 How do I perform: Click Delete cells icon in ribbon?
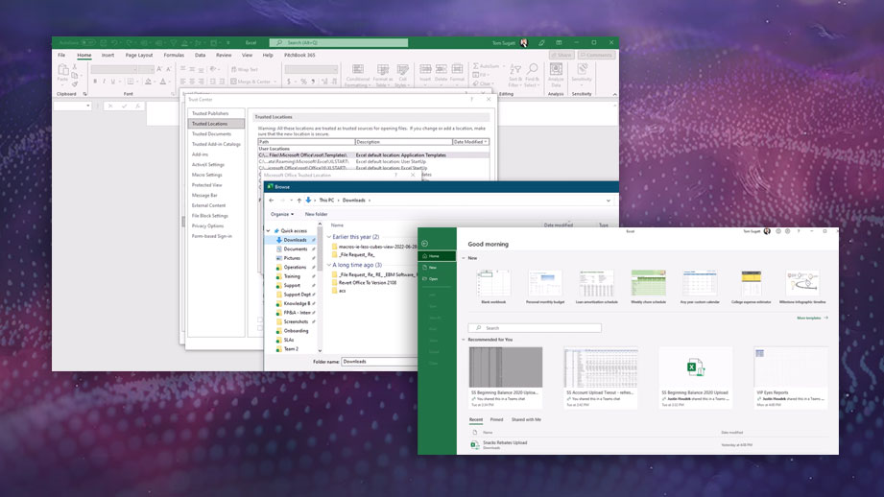441,70
